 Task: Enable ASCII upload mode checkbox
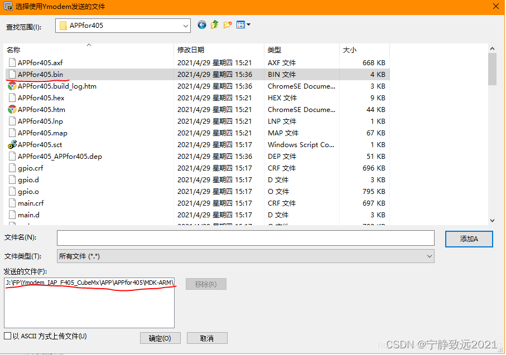point(8,336)
